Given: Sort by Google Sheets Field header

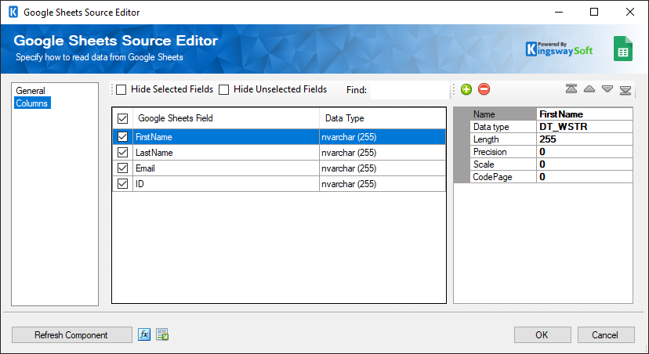Looking at the screenshot, I should pyautogui.click(x=226, y=118).
